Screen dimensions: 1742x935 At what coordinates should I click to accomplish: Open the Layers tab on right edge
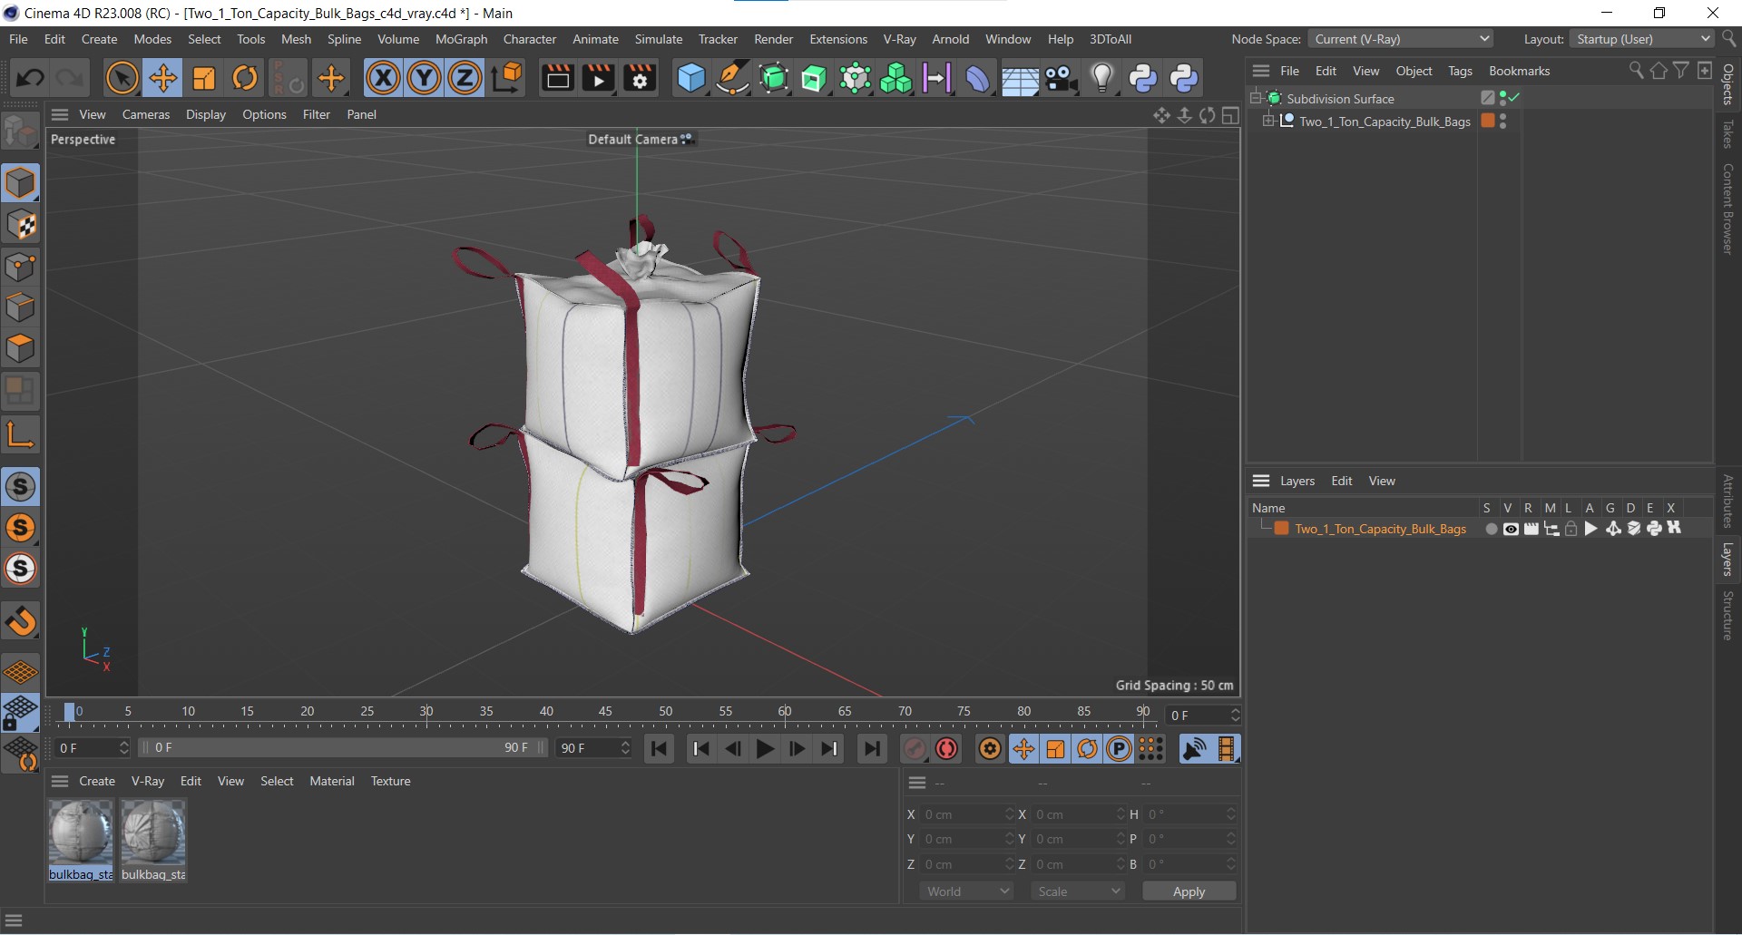tap(1728, 560)
